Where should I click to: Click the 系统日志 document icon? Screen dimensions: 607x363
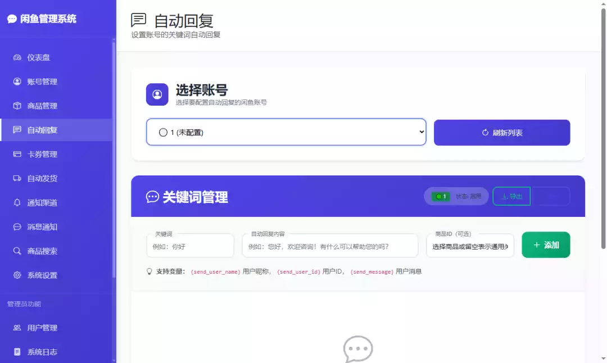click(x=17, y=351)
